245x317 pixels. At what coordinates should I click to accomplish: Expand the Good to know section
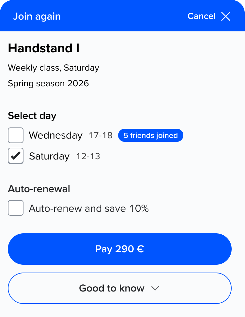click(119, 288)
